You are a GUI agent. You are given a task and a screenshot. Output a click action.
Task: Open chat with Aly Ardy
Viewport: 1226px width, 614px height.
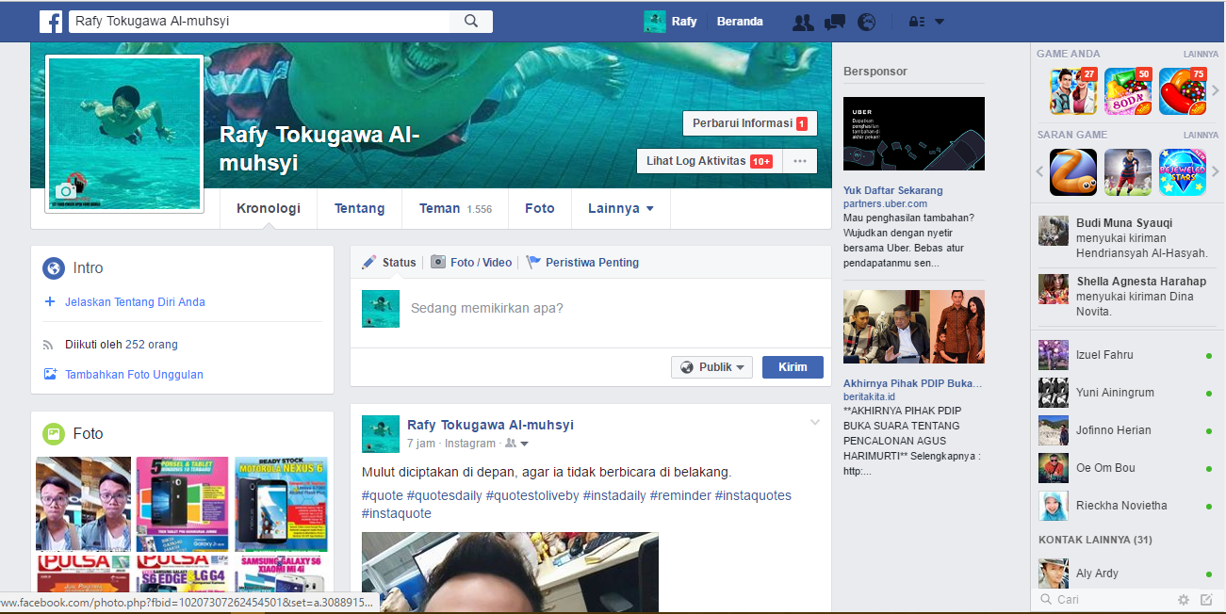1127,574
